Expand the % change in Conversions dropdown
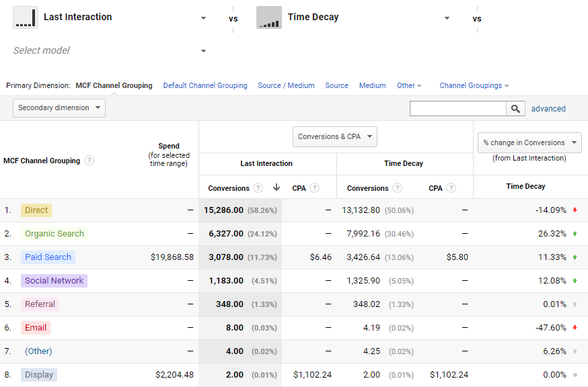This screenshot has height=387, width=588. coord(529,142)
